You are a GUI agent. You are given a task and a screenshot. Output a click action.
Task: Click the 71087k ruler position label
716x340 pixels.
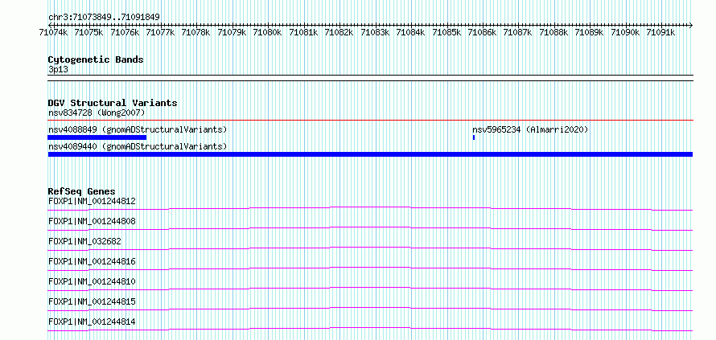519,32
